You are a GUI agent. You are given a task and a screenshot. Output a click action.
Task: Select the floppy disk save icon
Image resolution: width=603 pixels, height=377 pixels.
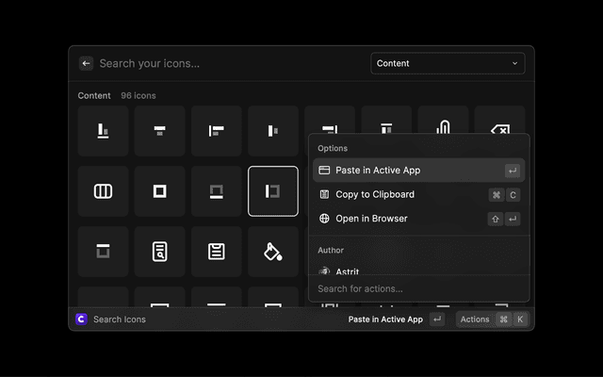click(216, 252)
